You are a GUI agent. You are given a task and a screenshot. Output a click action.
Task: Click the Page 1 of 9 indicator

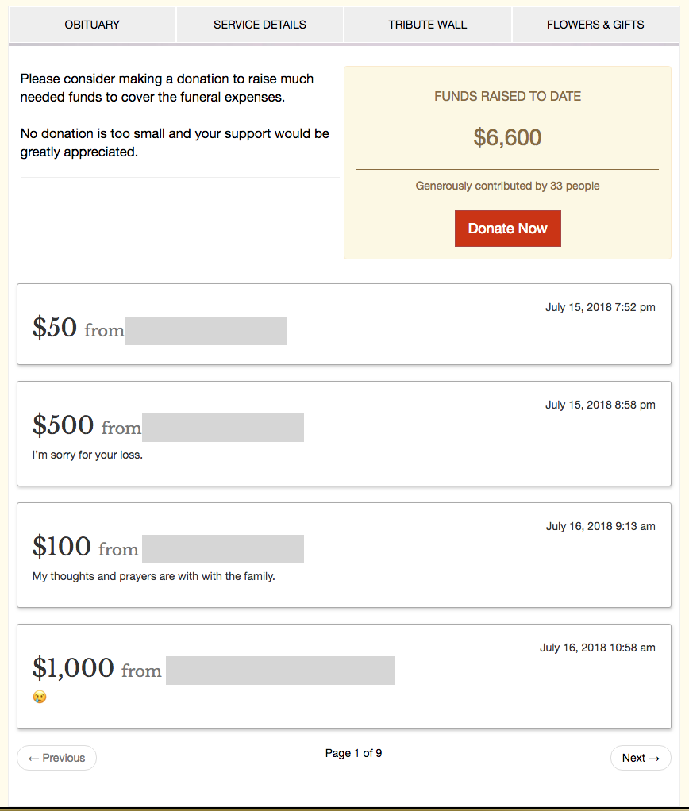[353, 753]
